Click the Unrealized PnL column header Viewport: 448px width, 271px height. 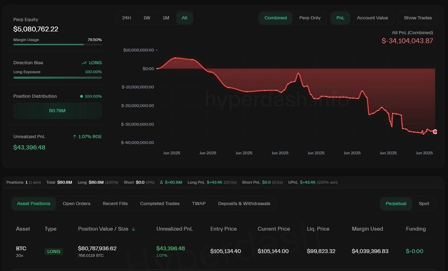[x=175, y=229]
